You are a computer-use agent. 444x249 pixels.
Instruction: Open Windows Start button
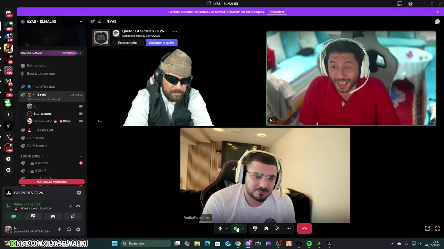(x=115, y=243)
